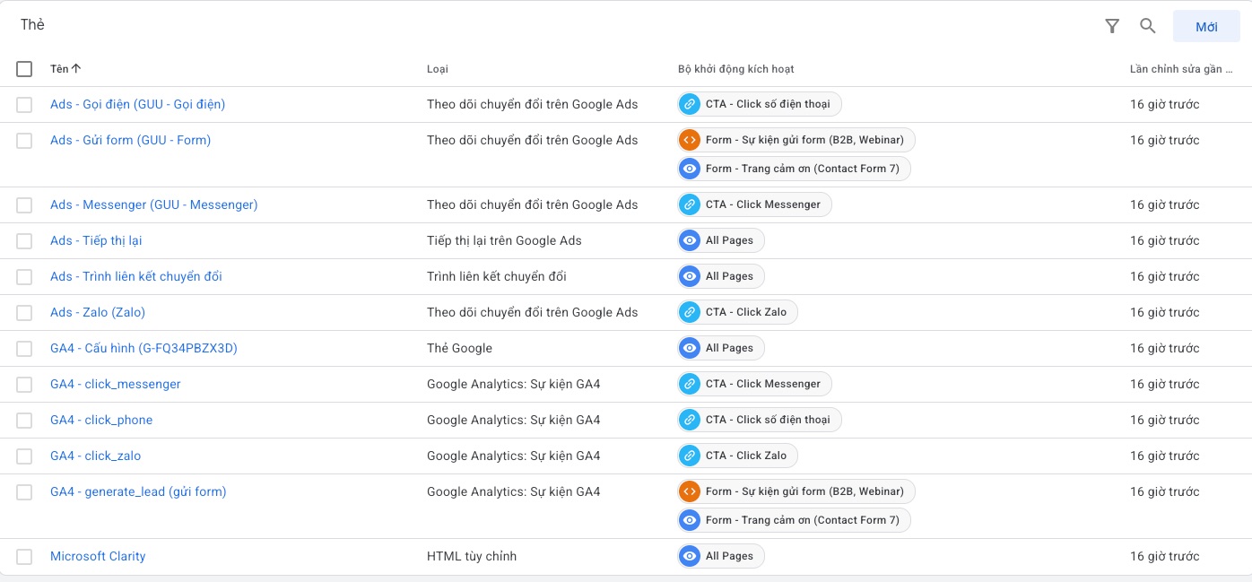Image resolution: width=1252 pixels, height=582 pixels.
Task: Open All Pages trigger for Ads - Tiếp thị lại
Action: (x=721, y=240)
